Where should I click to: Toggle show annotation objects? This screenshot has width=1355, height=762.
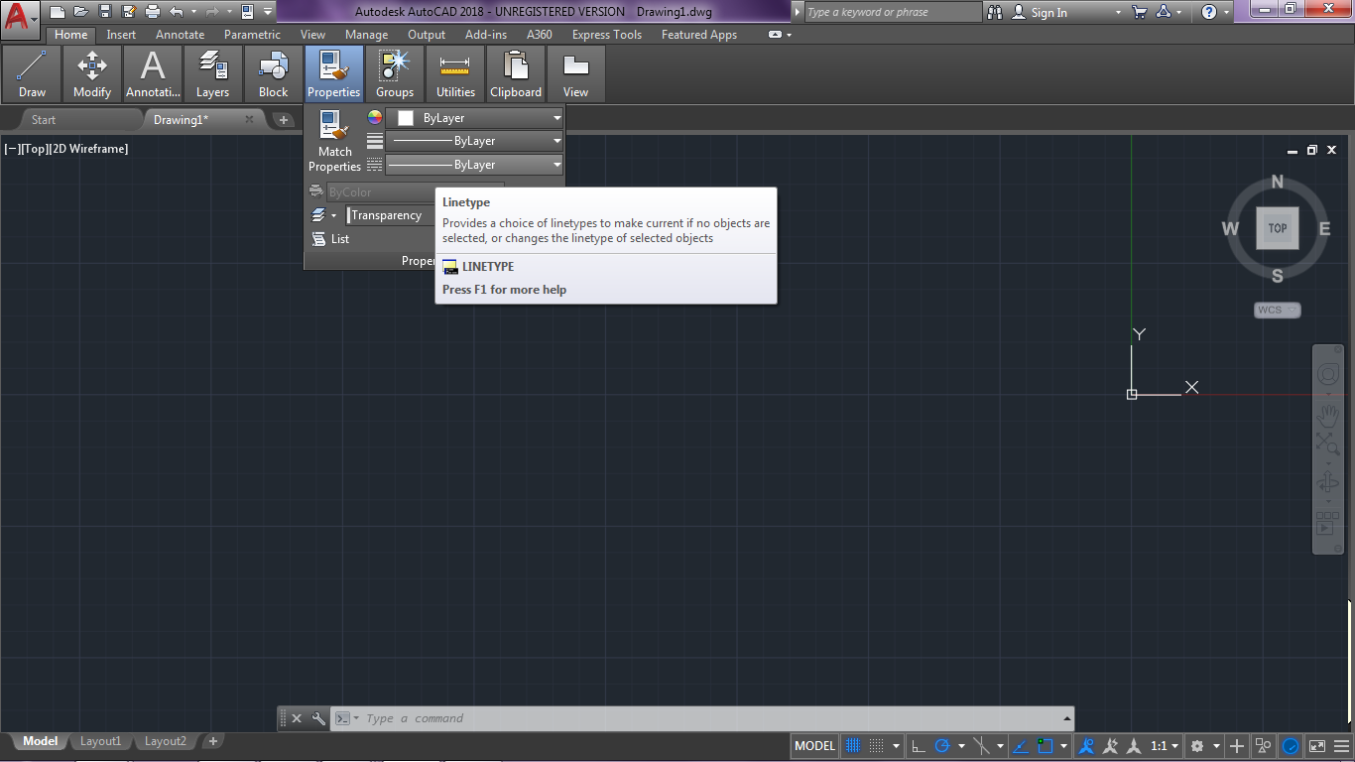click(x=1086, y=746)
